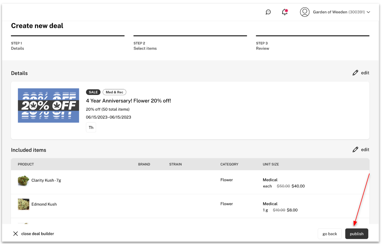Viewport: 382px width, 244px height.
Task: Click the date range 06/15/2023–06/15/2023
Action: [108, 117]
